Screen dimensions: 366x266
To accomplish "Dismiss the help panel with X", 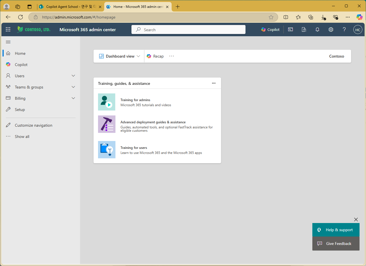I will point(356,219).
